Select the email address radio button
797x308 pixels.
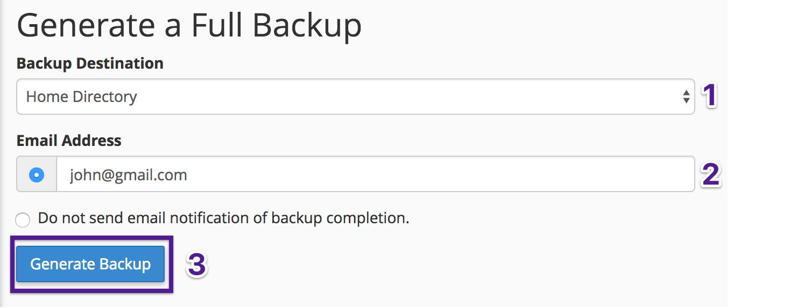pyautogui.click(x=37, y=174)
